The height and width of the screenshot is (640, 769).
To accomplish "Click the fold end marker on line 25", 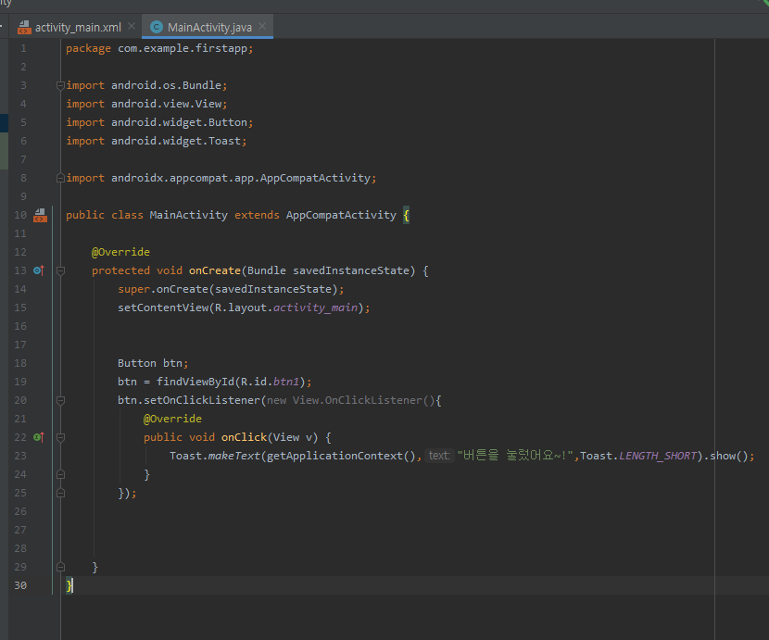I will click(x=60, y=493).
